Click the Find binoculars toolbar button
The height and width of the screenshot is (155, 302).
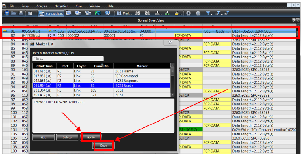pos(125,13)
